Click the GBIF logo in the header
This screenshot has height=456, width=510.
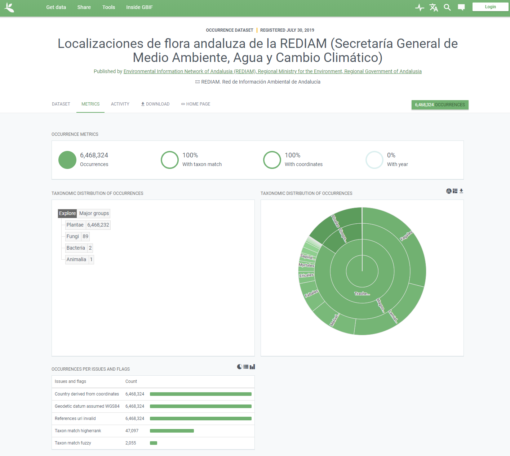(x=9, y=7)
